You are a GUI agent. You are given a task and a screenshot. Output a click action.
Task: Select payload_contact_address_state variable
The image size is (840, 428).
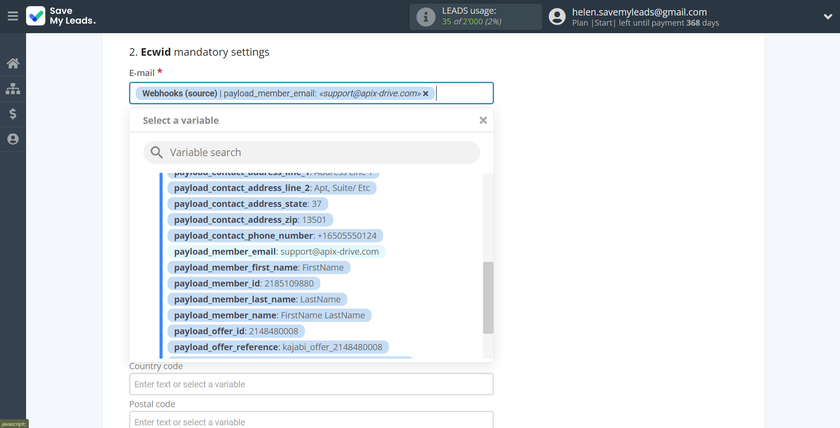click(x=247, y=204)
